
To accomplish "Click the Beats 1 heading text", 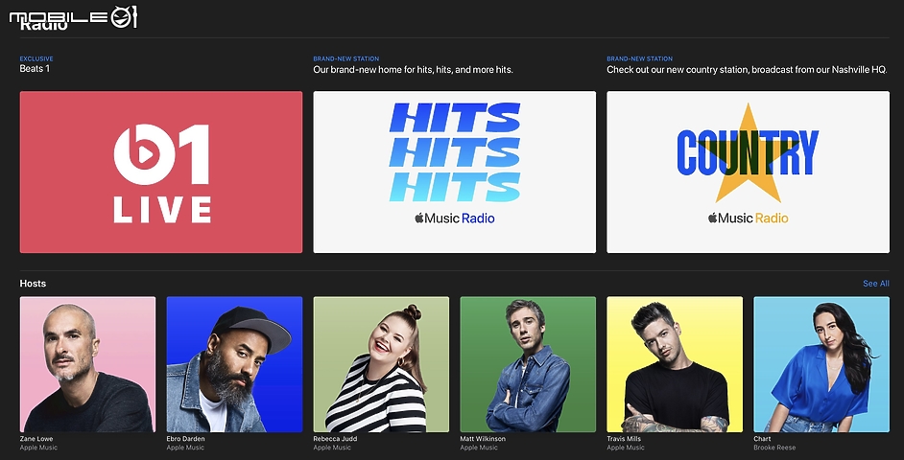I will click(x=35, y=68).
